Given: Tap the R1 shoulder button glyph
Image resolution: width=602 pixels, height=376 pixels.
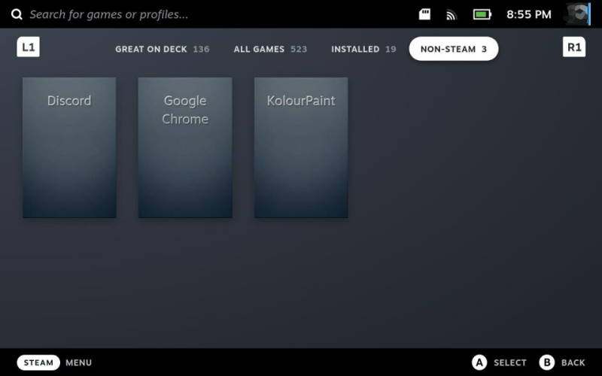Looking at the screenshot, I should (574, 47).
